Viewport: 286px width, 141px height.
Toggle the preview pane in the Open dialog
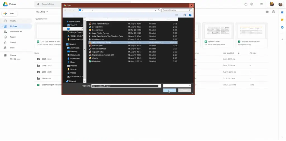185,15
